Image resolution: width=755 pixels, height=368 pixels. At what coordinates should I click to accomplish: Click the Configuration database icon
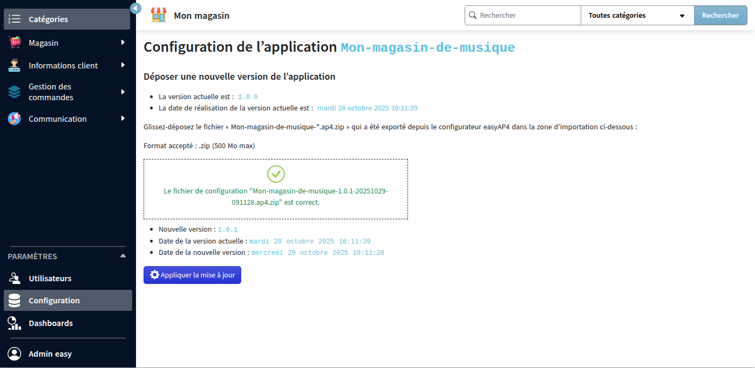pyautogui.click(x=14, y=300)
